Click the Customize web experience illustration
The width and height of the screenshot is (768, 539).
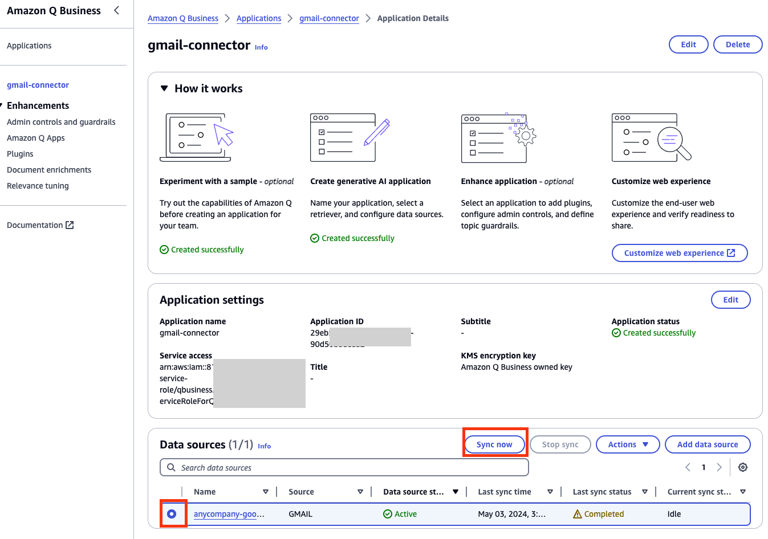point(651,137)
